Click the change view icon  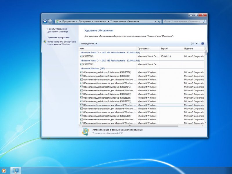click(192, 43)
